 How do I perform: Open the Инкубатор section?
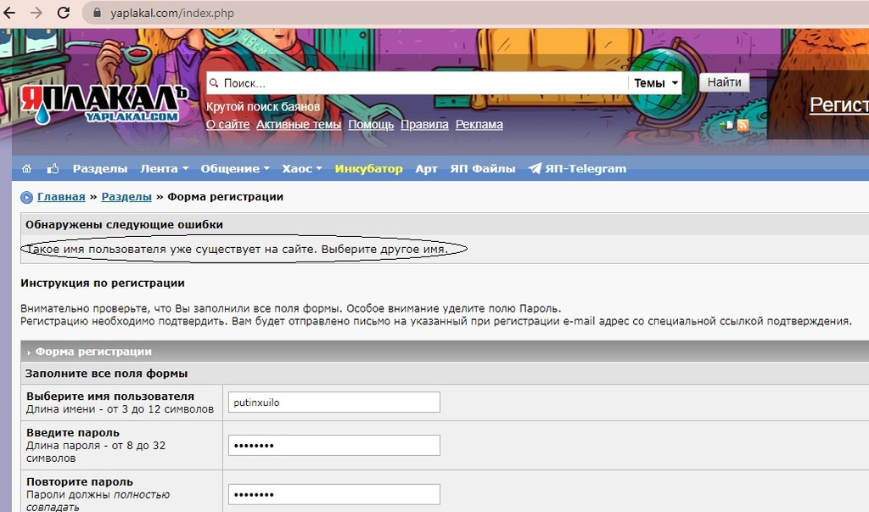368,169
